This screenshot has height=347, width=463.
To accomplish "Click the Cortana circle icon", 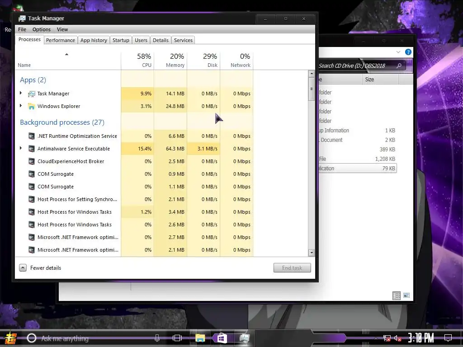I will click(x=32, y=338).
